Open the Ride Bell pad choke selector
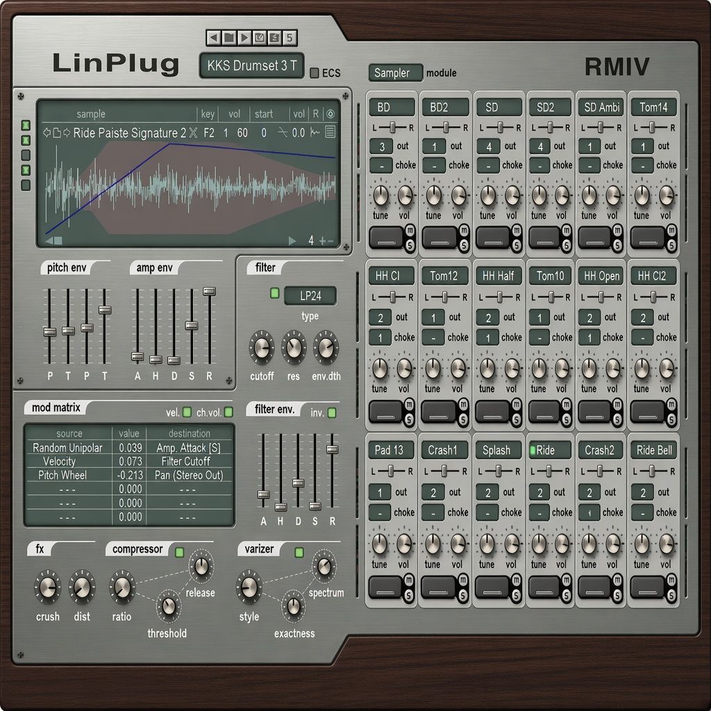 (x=642, y=512)
